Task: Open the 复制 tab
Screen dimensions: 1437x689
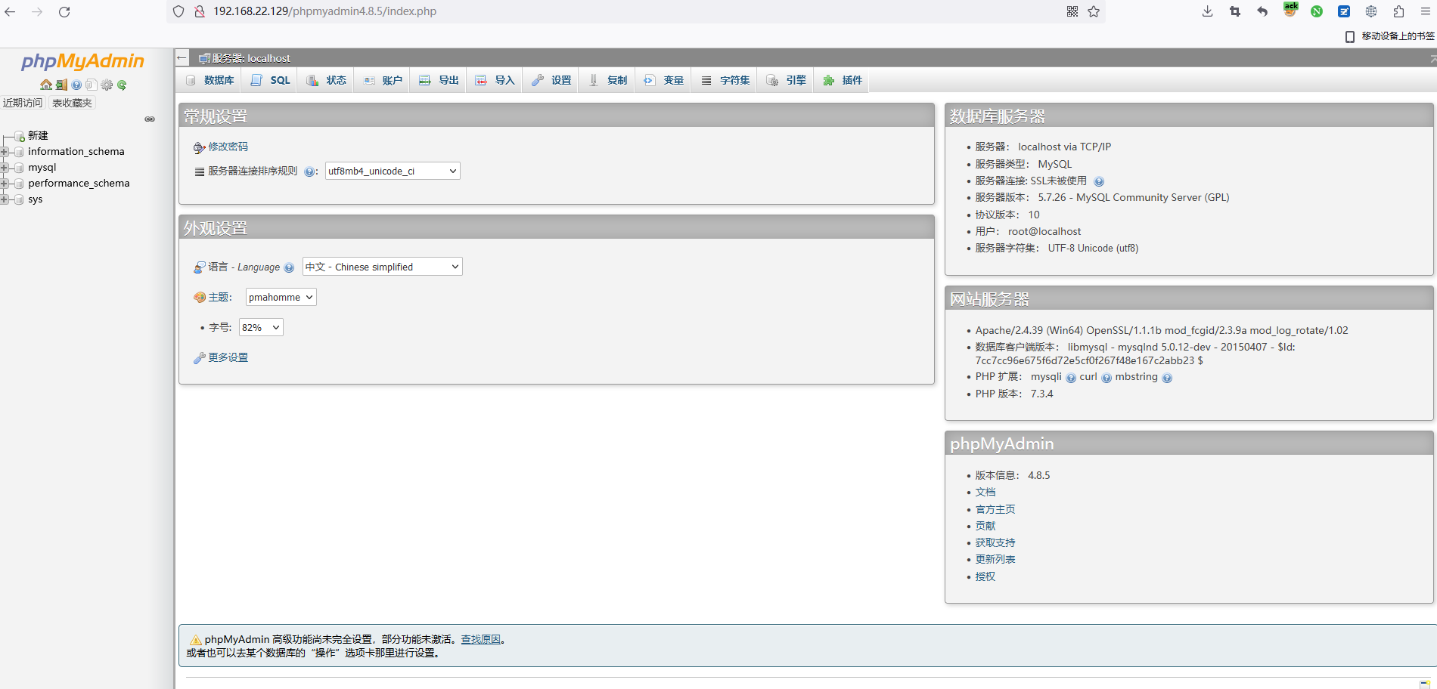Action: tap(607, 80)
